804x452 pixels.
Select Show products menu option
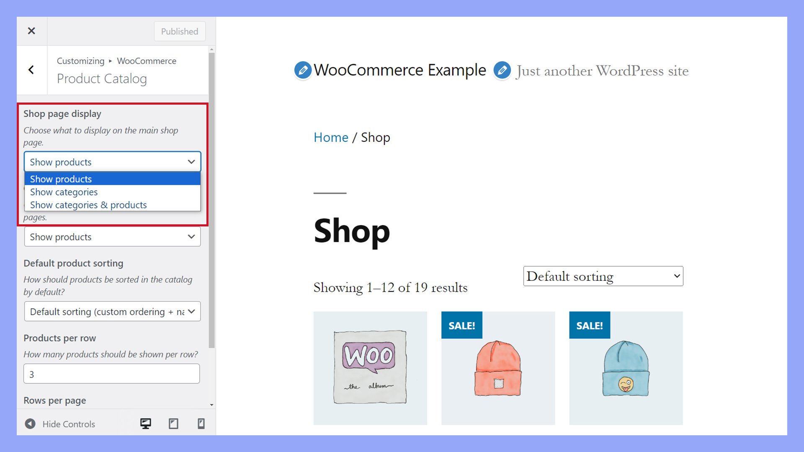[112, 178]
